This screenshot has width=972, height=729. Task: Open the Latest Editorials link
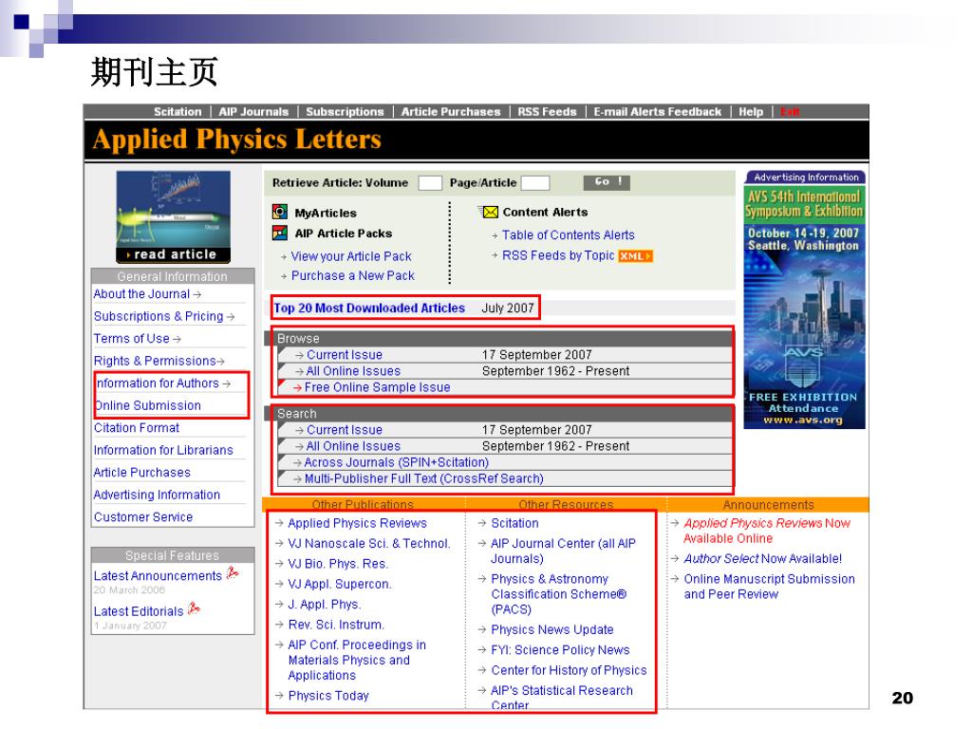(139, 611)
